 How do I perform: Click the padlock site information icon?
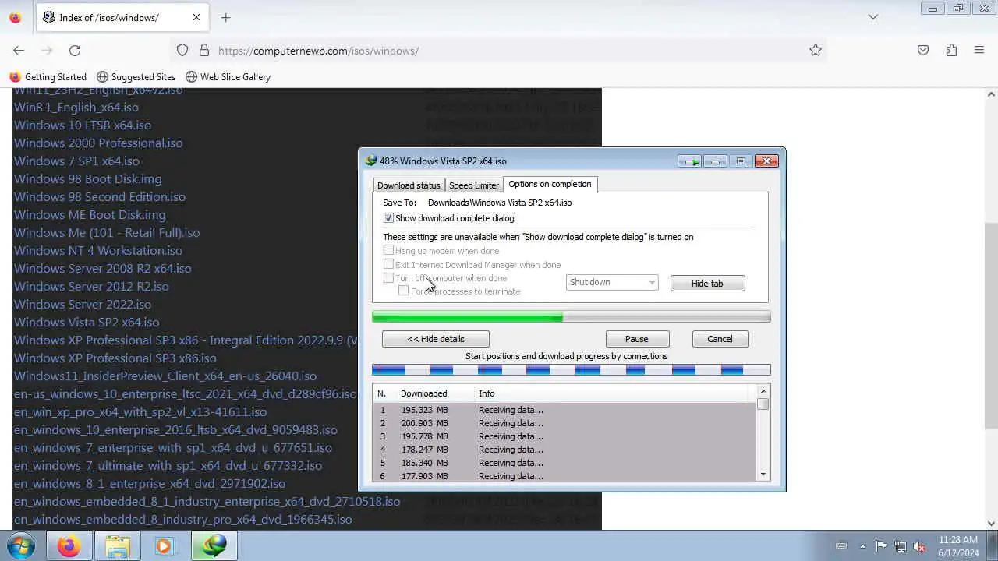204,50
